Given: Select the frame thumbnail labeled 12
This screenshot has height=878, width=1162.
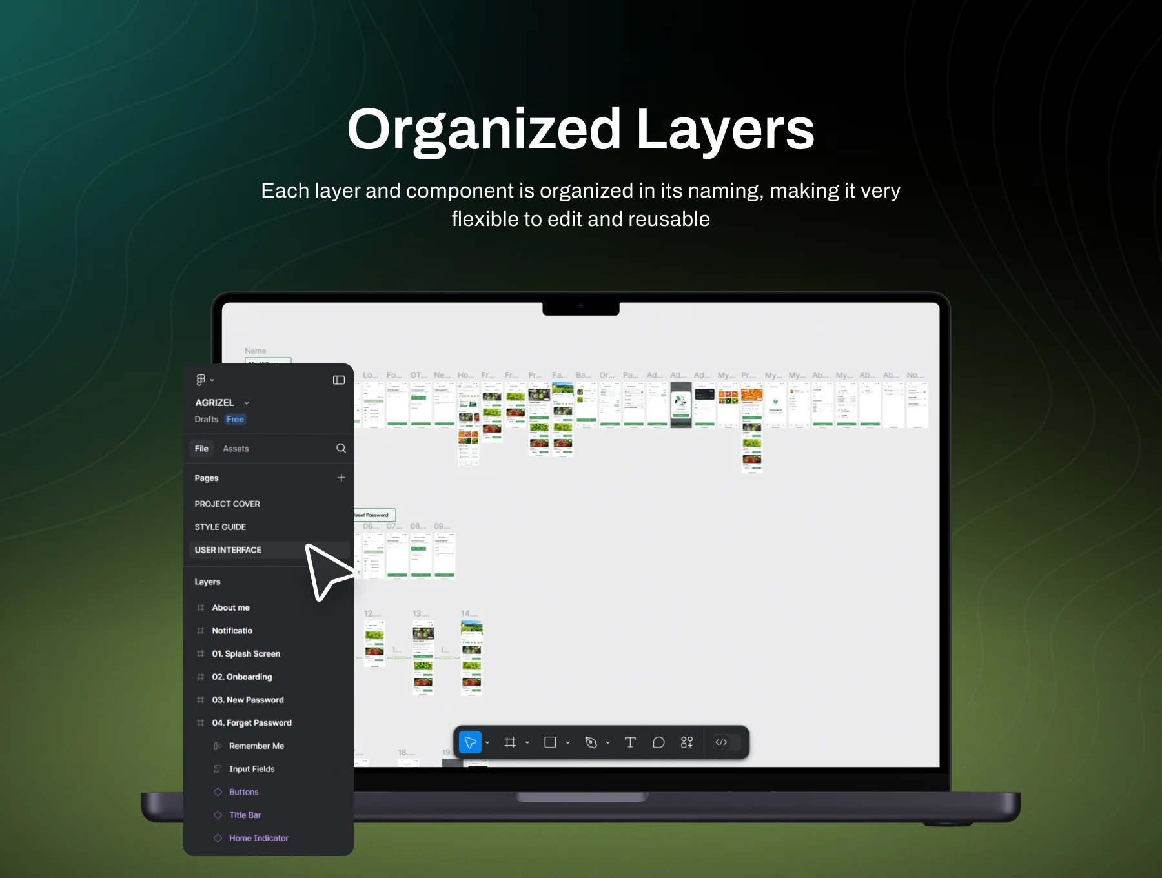Looking at the screenshot, I should click(374, 644).
